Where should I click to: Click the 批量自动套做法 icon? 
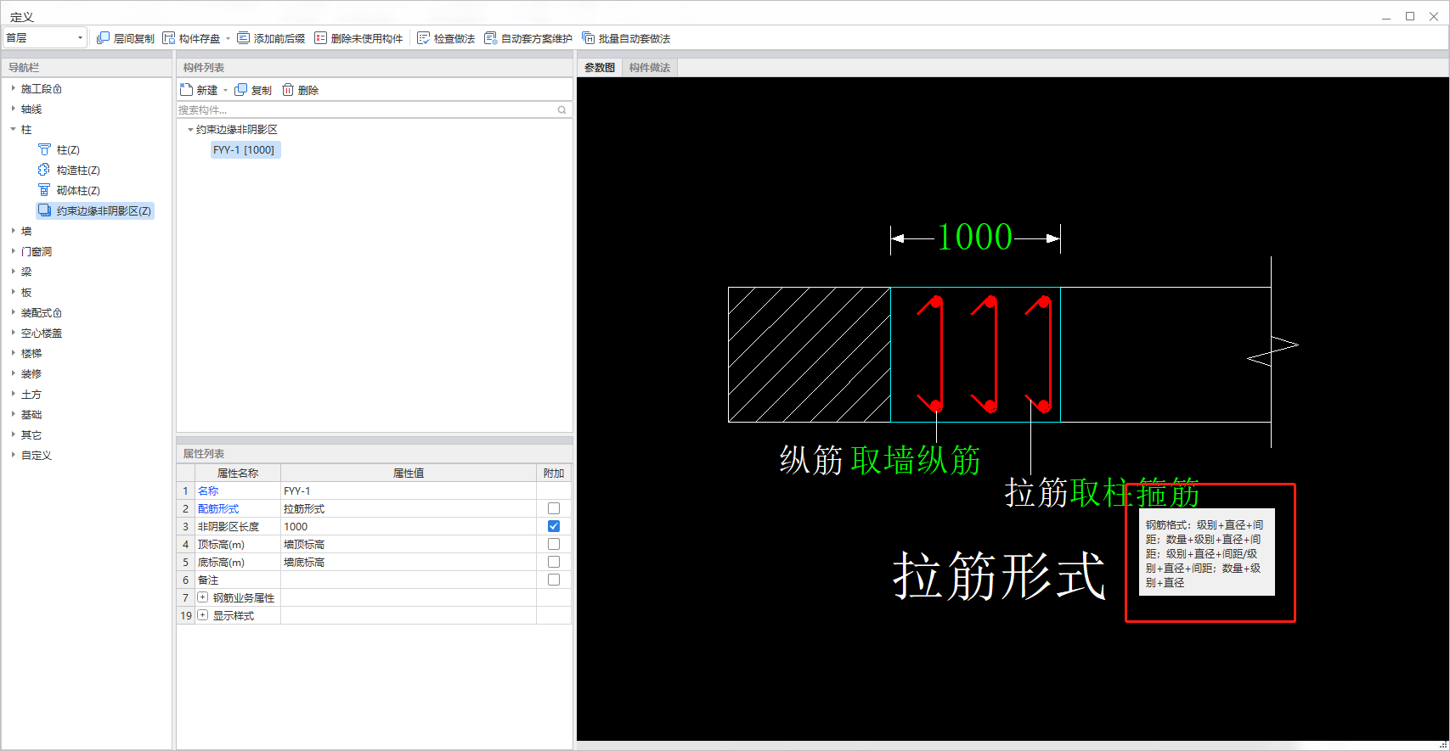pyautogui.click(x=588, y=38)
